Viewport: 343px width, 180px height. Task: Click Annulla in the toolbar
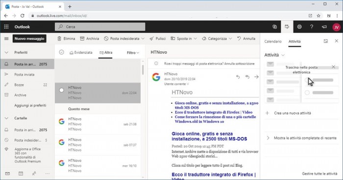click(246, 39)
